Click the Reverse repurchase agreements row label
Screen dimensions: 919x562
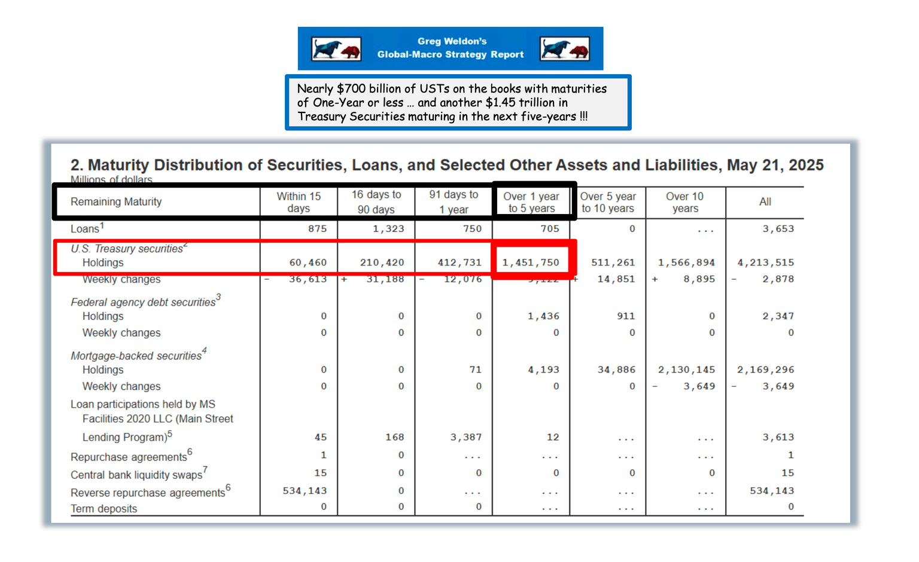click(151, 492)
